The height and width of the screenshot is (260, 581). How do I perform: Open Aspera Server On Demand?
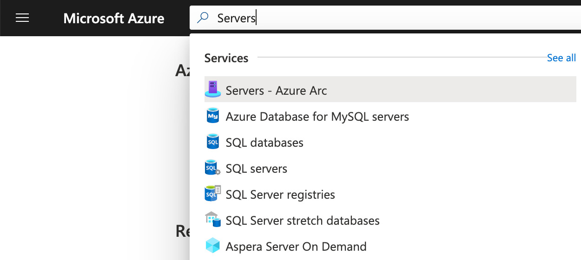(x=390, y=246)
